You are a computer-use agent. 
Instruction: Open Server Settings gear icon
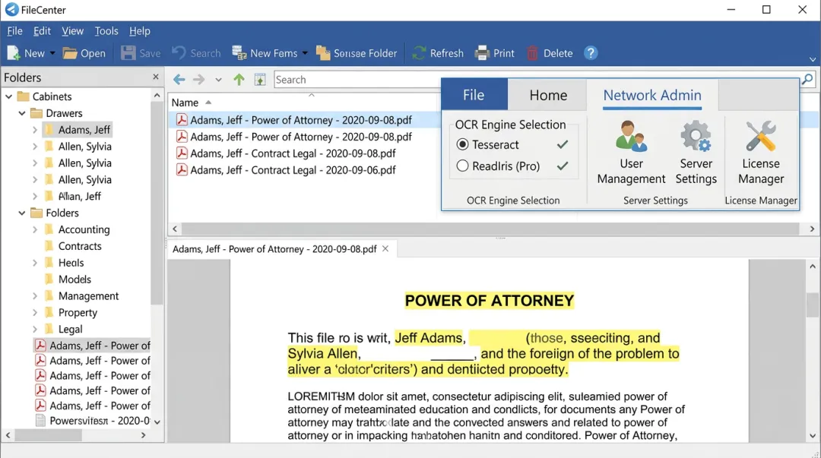point(696,136)
